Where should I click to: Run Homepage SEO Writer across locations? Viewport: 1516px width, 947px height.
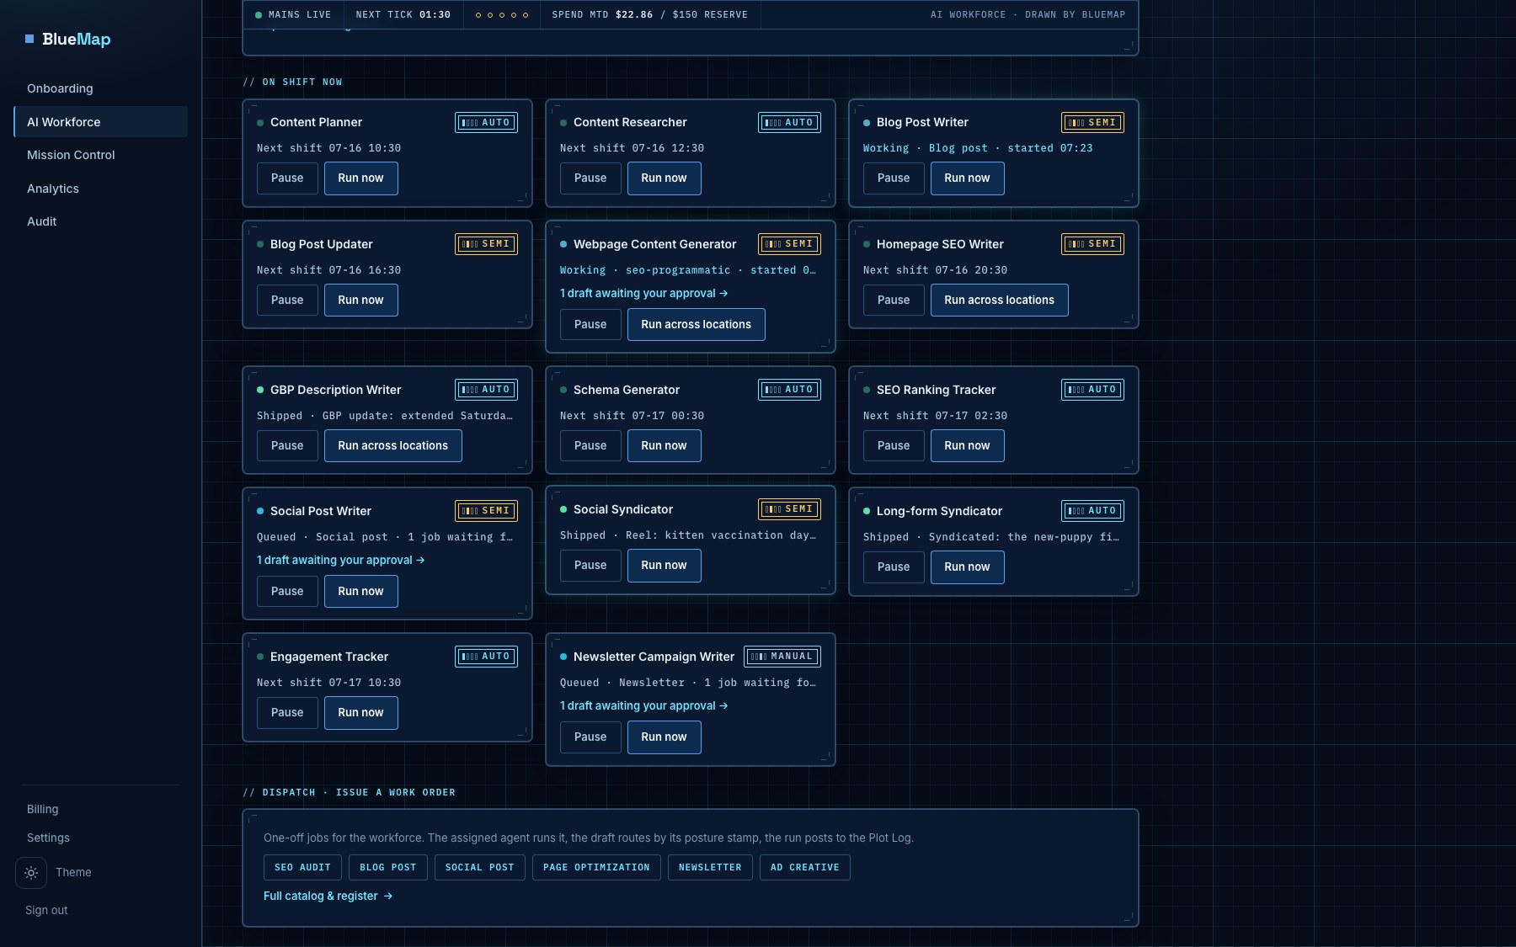999,301
